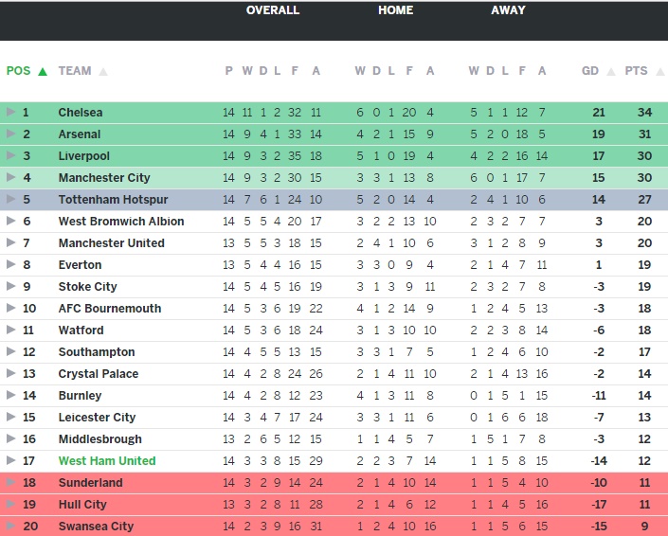Image resolution: width=668 pixels, height=536 pixels.
Task: Open the Manchester City team link
Action: (x=103, y=177)
